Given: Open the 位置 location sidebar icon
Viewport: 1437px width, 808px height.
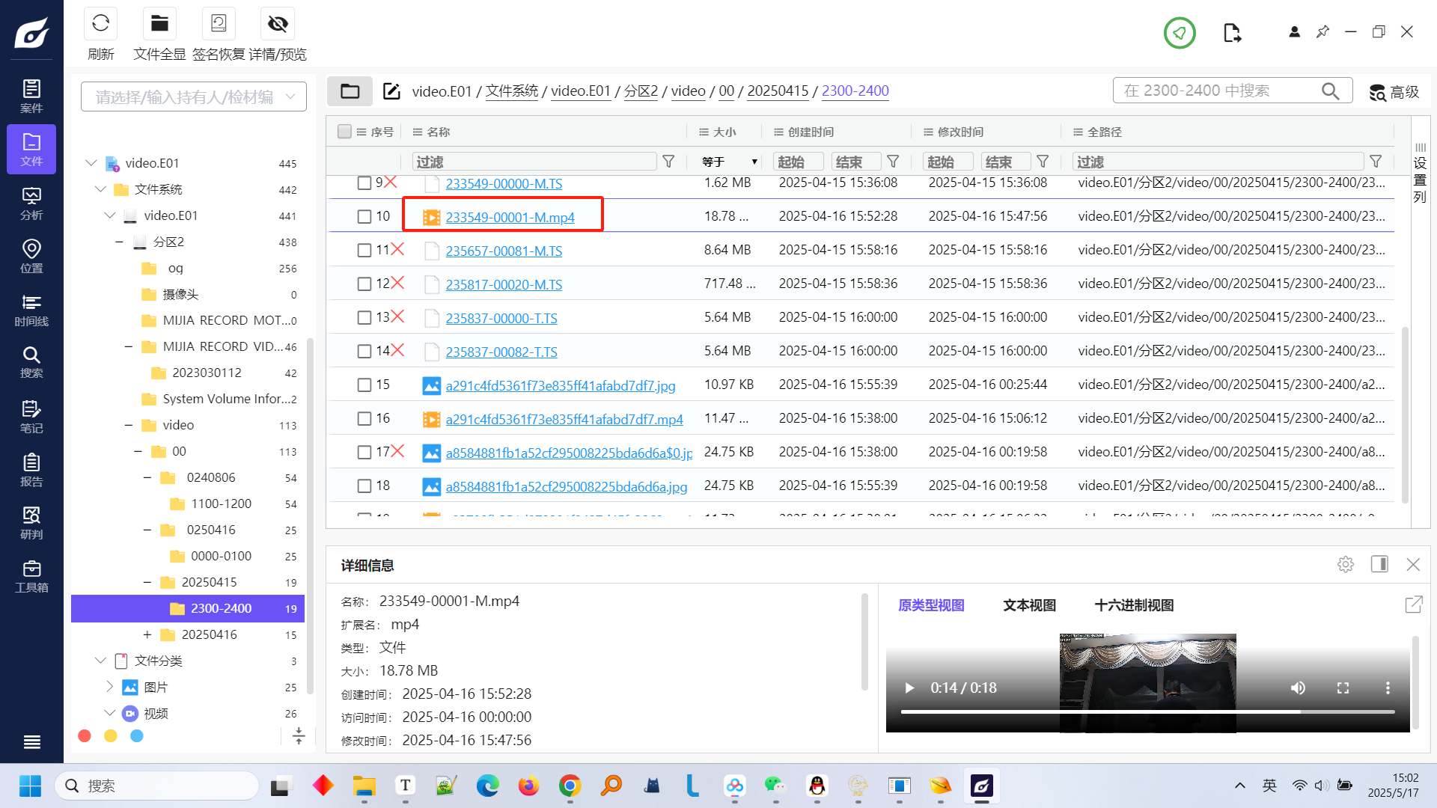Looking at the screenshot, I should click(31, 257).
